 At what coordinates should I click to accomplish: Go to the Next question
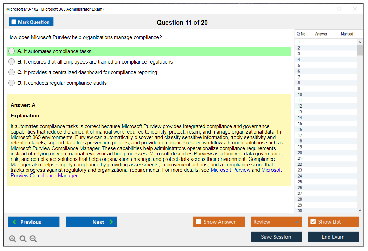tap(91, 222)
